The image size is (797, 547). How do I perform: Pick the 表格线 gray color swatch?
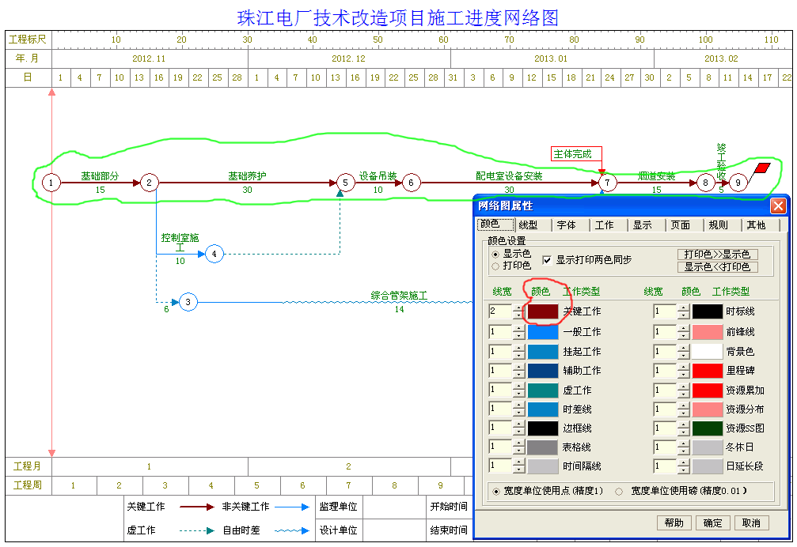[543, 447]
